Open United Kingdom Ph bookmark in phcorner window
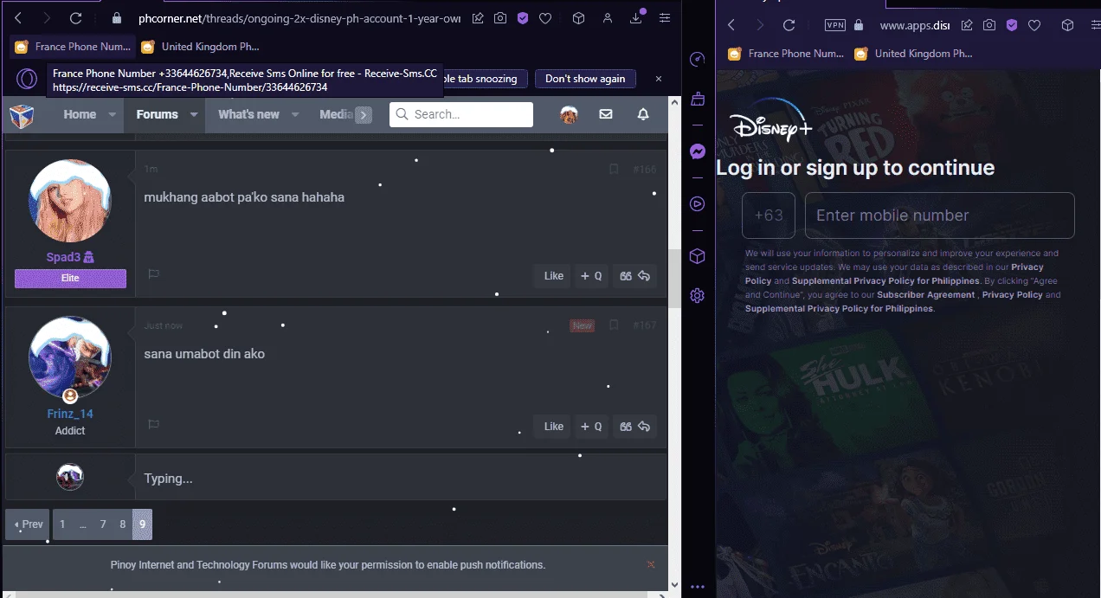Image resolution: width=1101 pixels, height=598 pixels. (200, 47)
